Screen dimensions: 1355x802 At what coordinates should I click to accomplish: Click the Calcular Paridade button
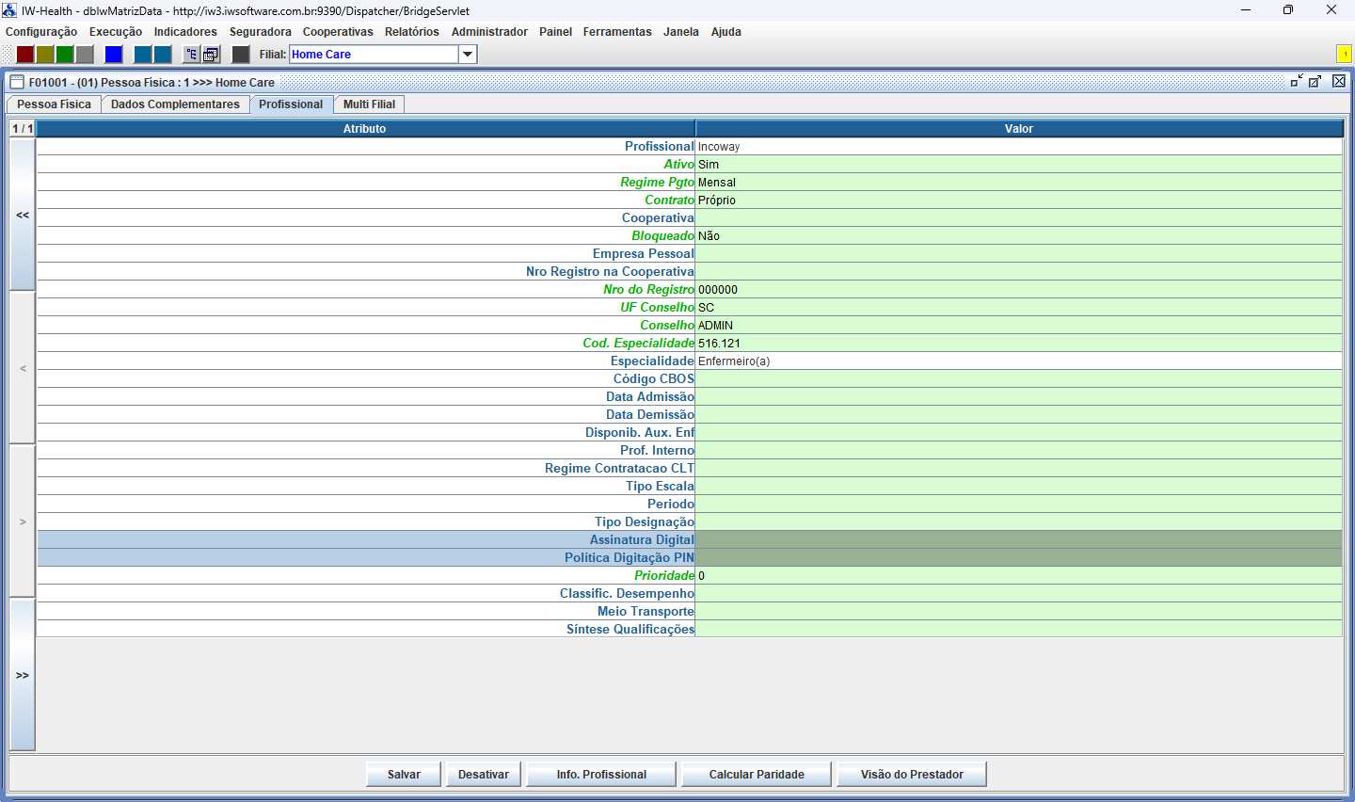coord(756,775)
